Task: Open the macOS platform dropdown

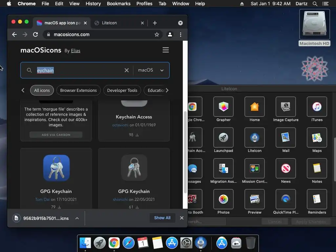Action: (151, 70)
